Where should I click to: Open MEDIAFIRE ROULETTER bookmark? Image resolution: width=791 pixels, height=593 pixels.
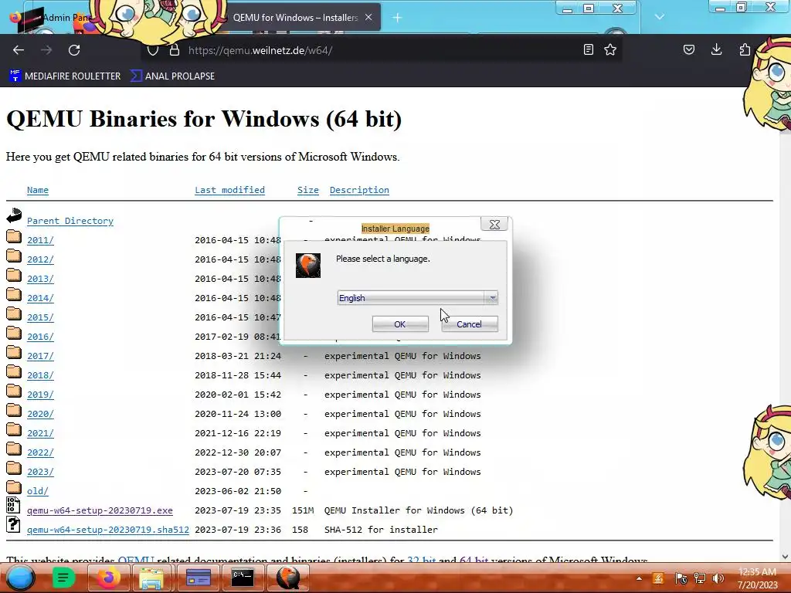pyautogui.click(x=65, y=76)
